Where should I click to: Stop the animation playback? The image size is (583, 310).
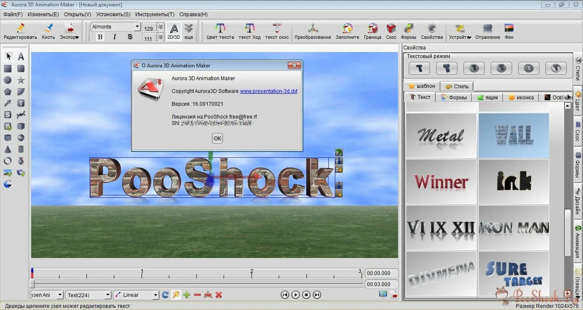tap(306, 295)
